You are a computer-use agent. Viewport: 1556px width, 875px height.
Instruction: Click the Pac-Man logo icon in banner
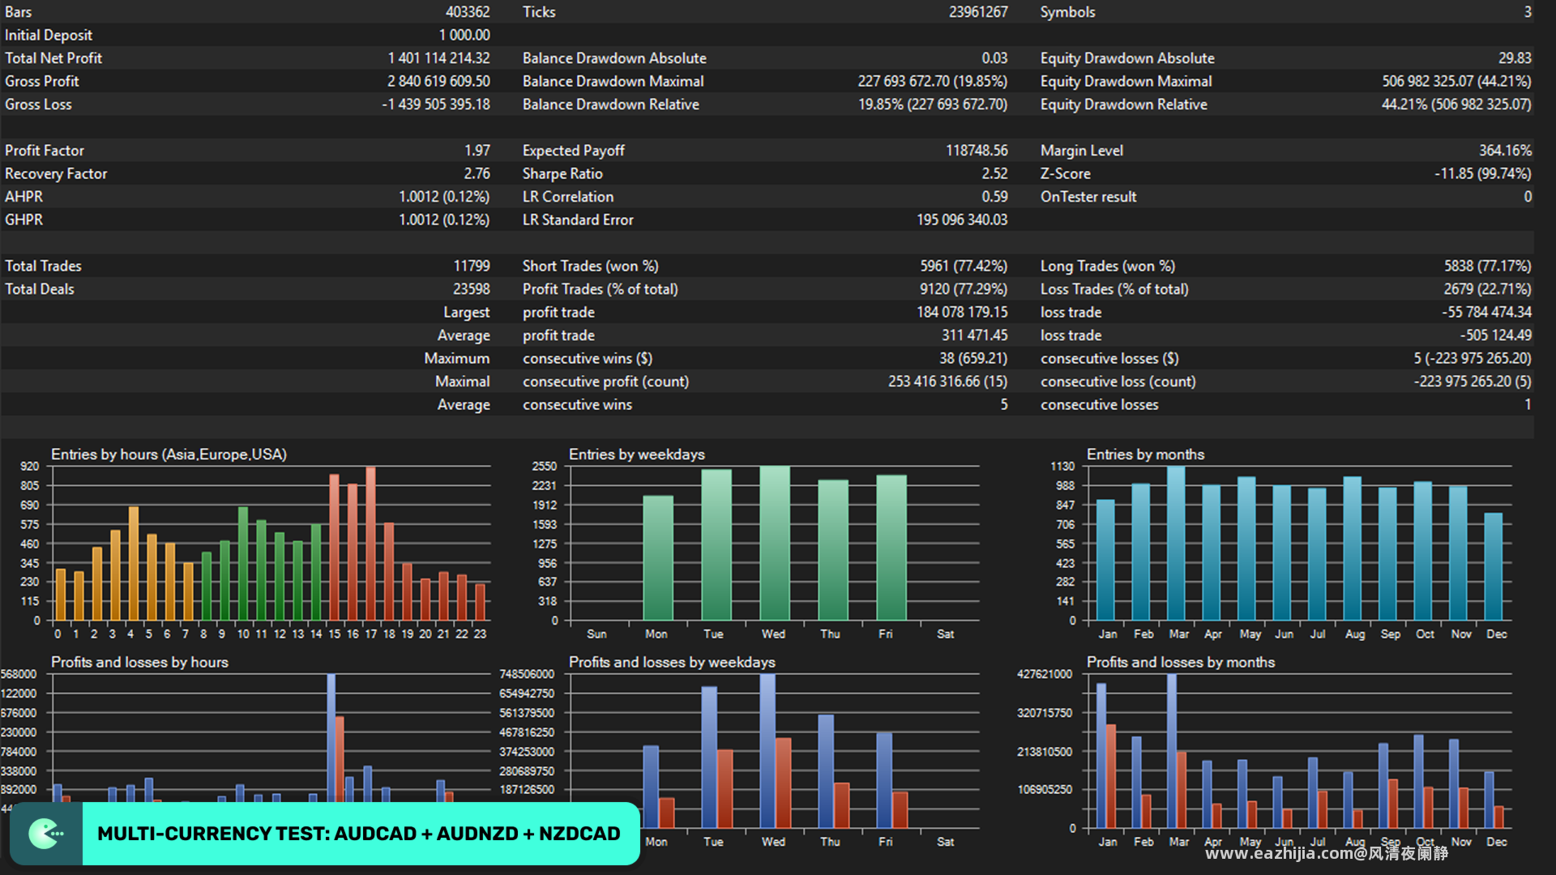46,834
